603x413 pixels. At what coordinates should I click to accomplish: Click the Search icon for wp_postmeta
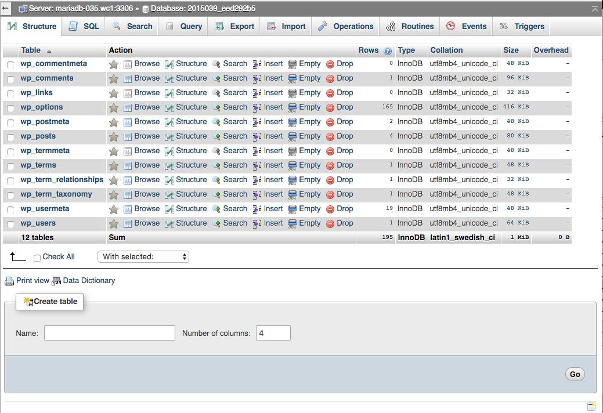pos(216,122)
